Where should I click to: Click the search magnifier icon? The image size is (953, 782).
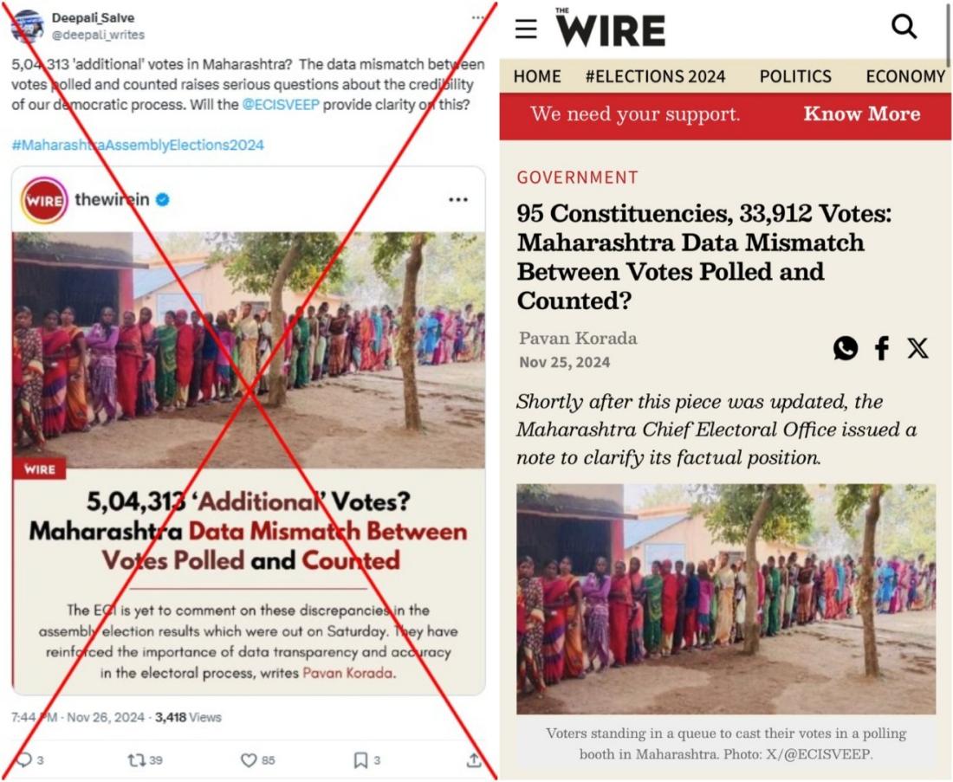904,27
